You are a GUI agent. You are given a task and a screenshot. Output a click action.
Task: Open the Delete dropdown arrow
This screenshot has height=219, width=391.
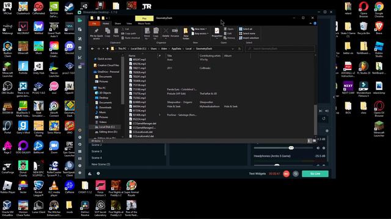tap(166, 39)
